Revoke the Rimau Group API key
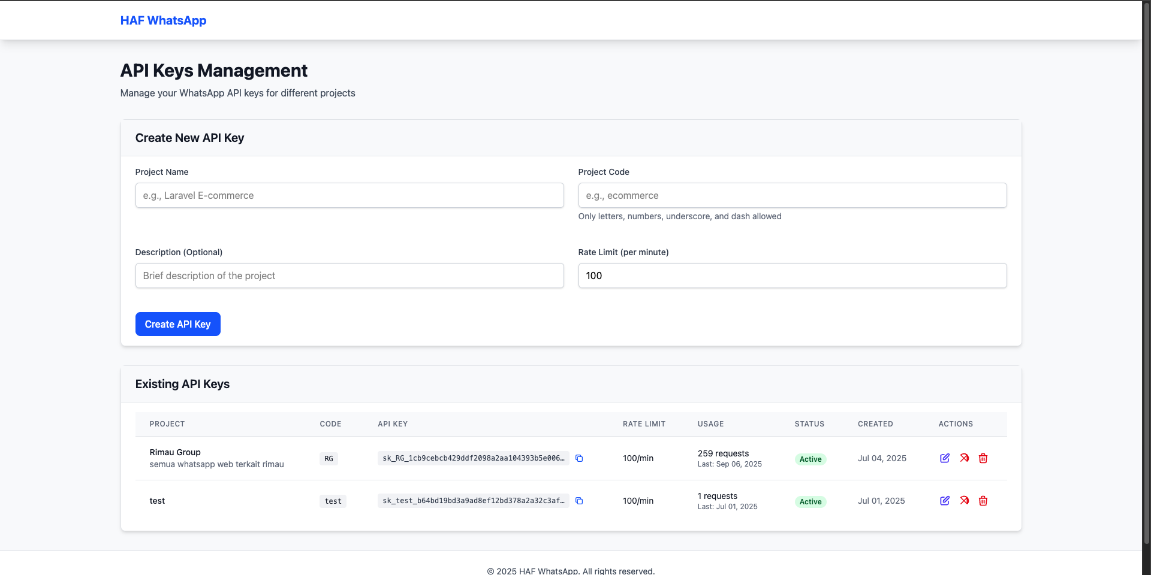The width and height of the screenshot is (1151, 575). click(964, 458)
